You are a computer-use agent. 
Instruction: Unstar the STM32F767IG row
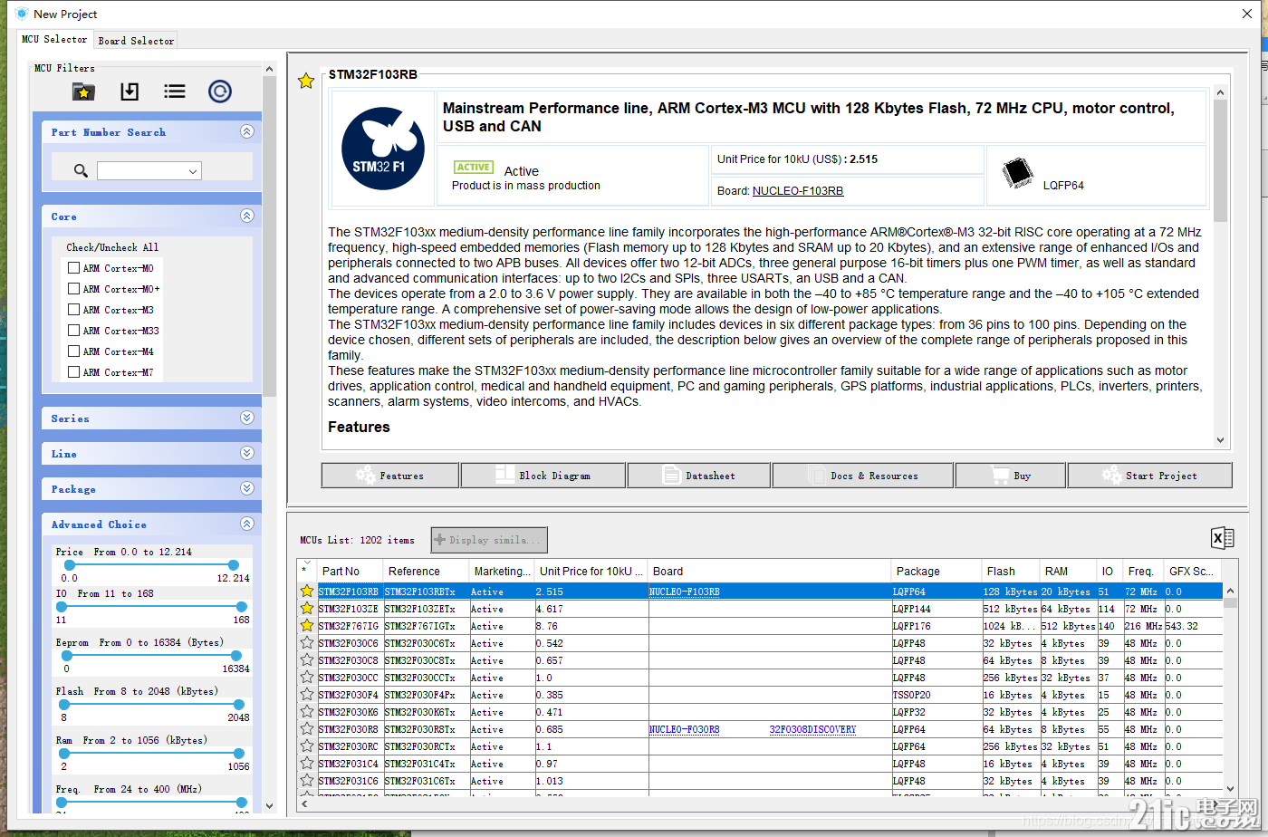coord(307,626)
